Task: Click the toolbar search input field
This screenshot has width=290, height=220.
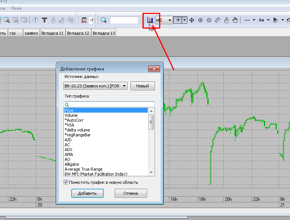Action: pos(124,20)
